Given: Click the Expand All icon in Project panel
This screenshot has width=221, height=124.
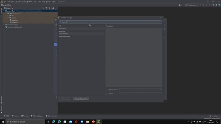Looking at the screenshot, I should coord(46,8).
